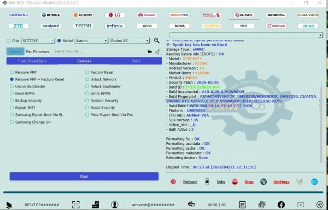Select the Read RPMB option
The width and height of the screenshot is (328, 210).
pyautogui.click(x=22, y=94)
